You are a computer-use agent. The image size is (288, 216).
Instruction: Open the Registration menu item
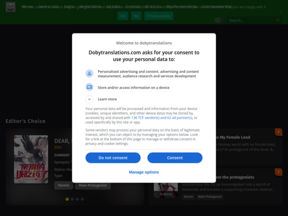[x=90, y=7]
